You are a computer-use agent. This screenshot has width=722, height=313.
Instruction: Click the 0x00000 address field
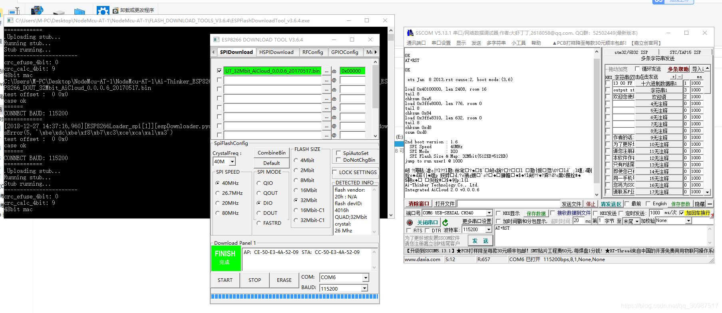coord(352,71)
